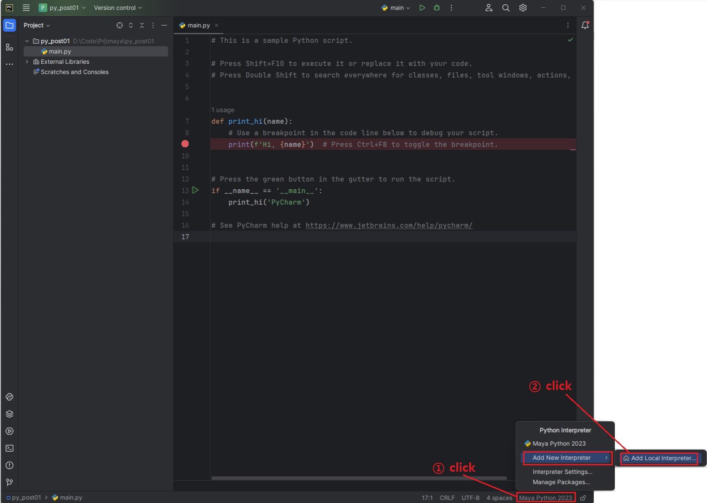Open Python Packages tool window
This screenshot has width=707, height=503.
[9, 397]
